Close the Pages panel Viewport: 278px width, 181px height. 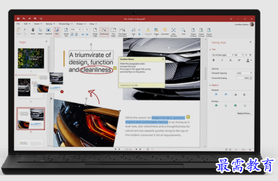47,42
